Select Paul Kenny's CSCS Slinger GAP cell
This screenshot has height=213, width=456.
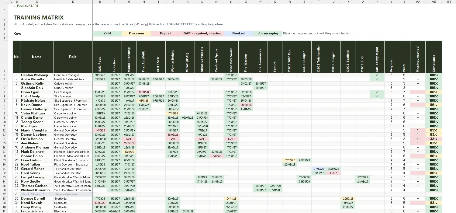333,173
